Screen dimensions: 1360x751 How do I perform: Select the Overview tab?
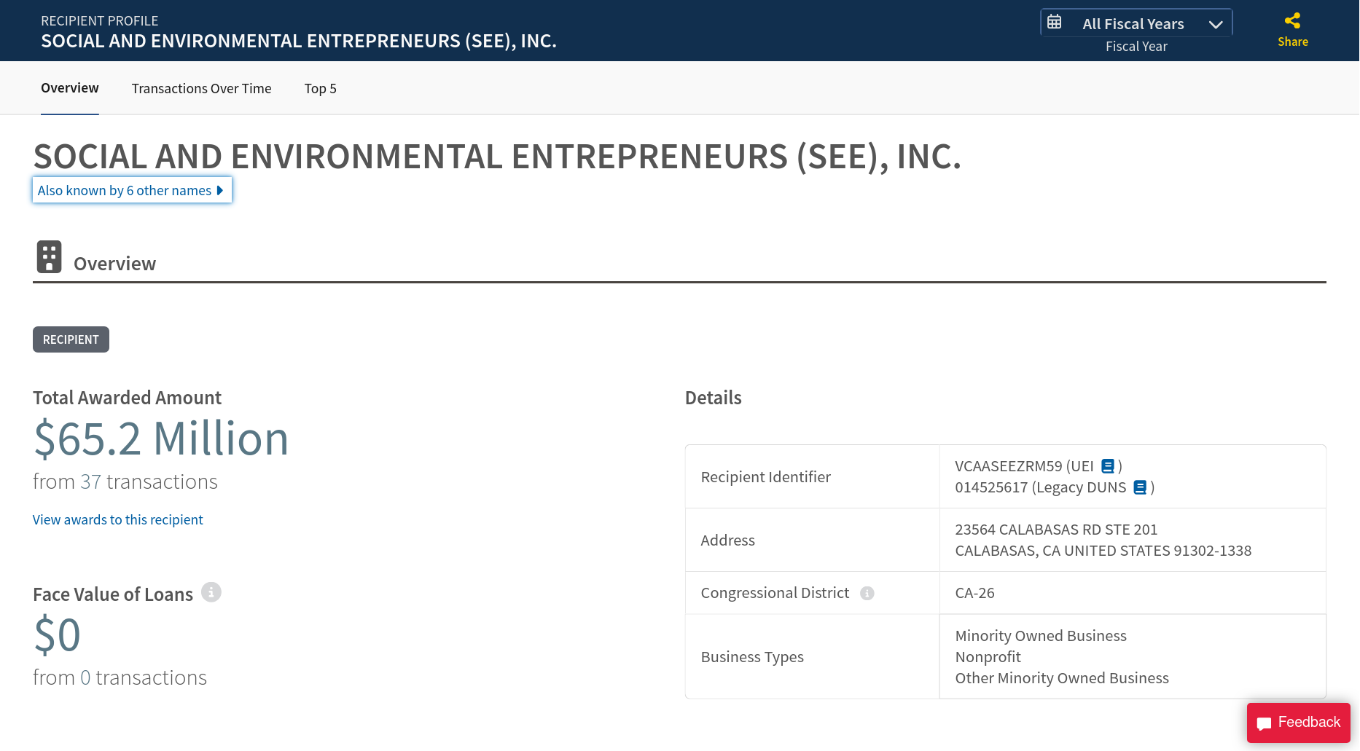coord(69,88)
